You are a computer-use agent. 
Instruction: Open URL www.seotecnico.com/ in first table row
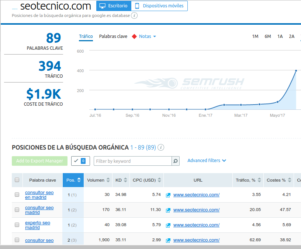click(196, 195)
